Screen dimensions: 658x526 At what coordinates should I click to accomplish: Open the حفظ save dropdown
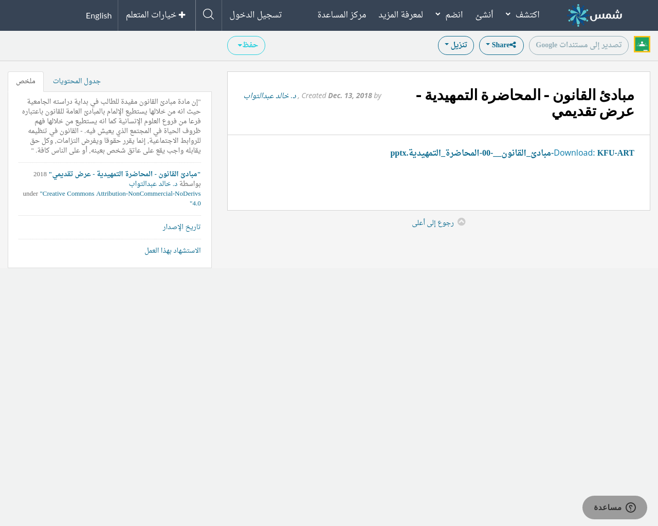tap(246, 45)
